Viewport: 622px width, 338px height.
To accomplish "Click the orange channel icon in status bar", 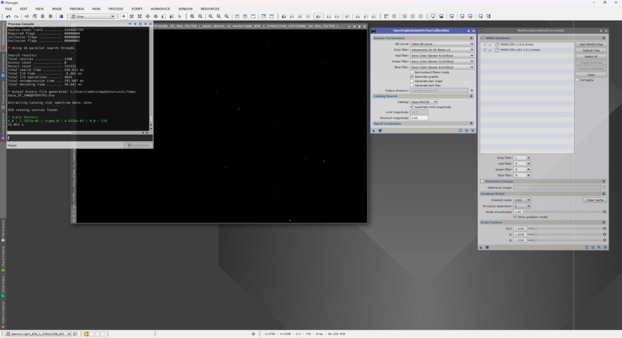I will 86,334.
